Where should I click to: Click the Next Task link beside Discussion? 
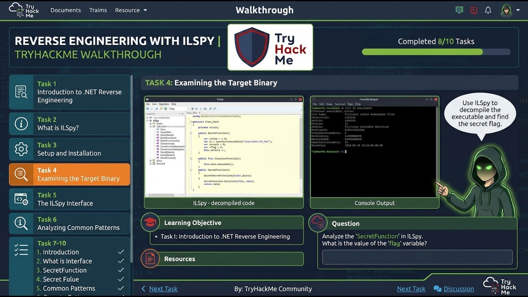pyautogui.click(x=411, y=289)
